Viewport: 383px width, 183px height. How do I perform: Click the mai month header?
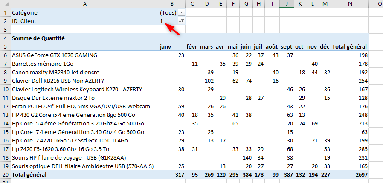tap(233, 46)
